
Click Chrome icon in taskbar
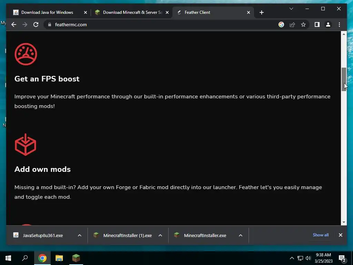(42, 258)
